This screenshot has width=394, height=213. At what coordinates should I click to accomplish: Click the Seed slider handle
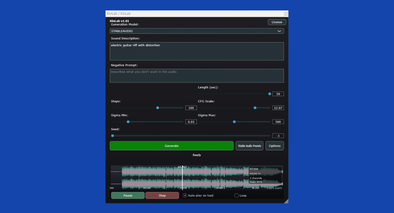[113, 136]
